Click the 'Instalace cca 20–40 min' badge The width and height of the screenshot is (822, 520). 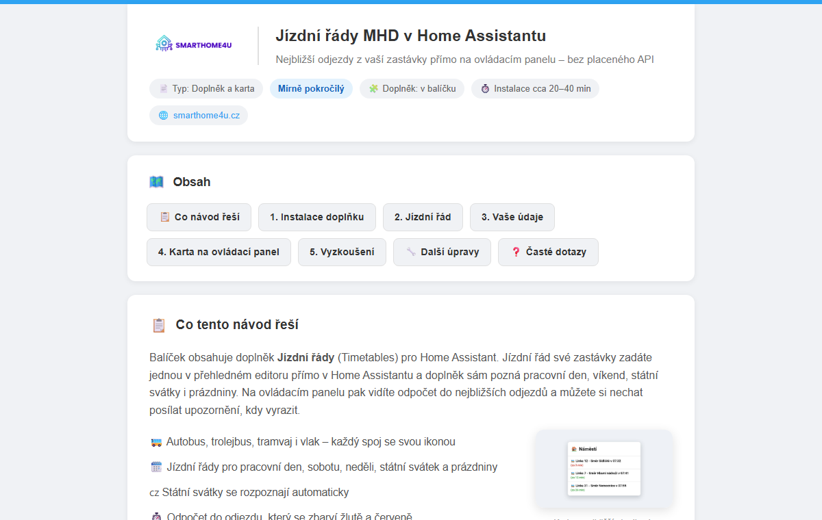(535, 88)
